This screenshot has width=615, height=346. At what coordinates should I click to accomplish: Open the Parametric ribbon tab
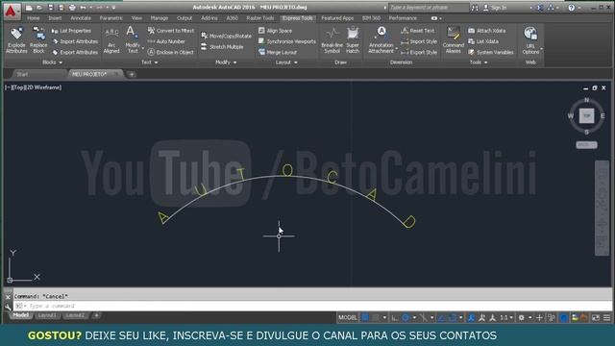[x=111, y=18]
